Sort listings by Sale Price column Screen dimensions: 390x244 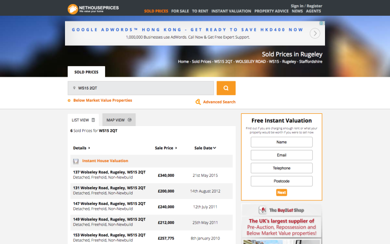166,148
